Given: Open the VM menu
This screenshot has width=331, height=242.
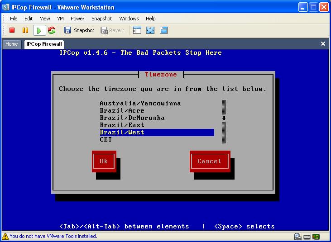Looking at the screenshot, I should [x=60, y=19].
